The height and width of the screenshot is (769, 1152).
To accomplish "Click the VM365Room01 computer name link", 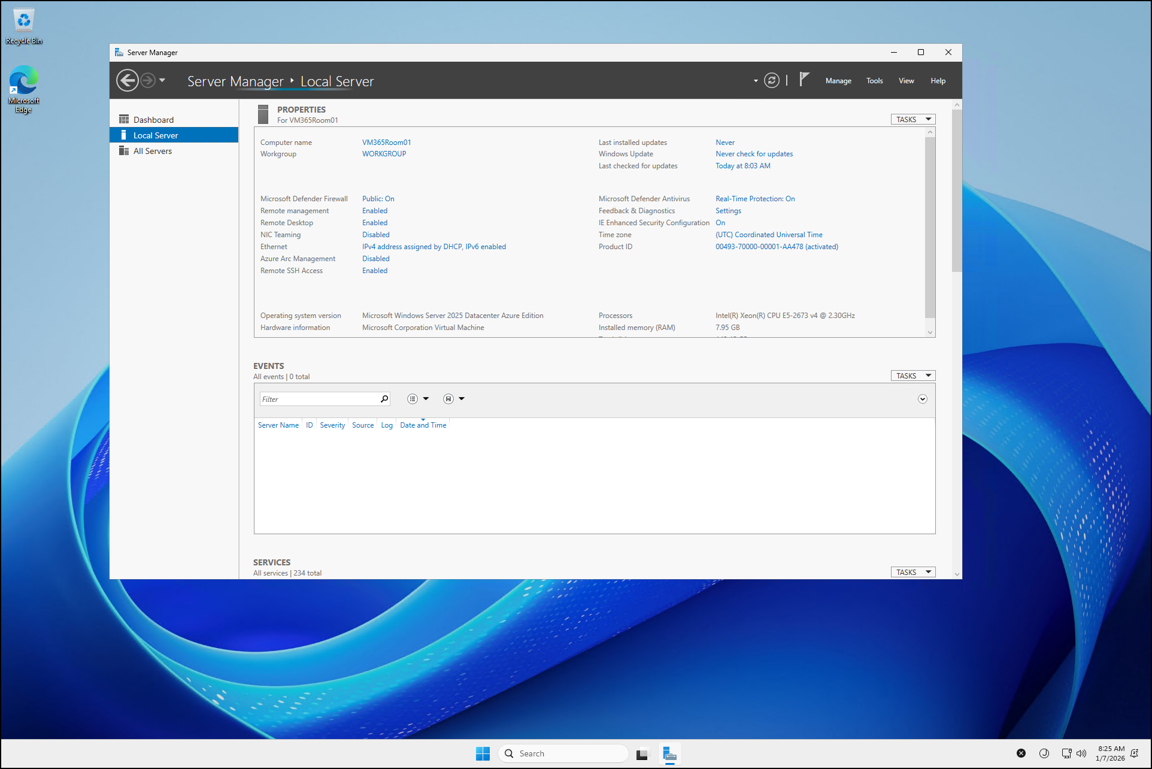I will pyautogui.click(x=386, y=143).
